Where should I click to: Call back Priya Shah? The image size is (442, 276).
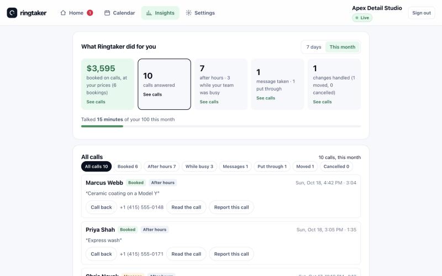tap(101, 254)
